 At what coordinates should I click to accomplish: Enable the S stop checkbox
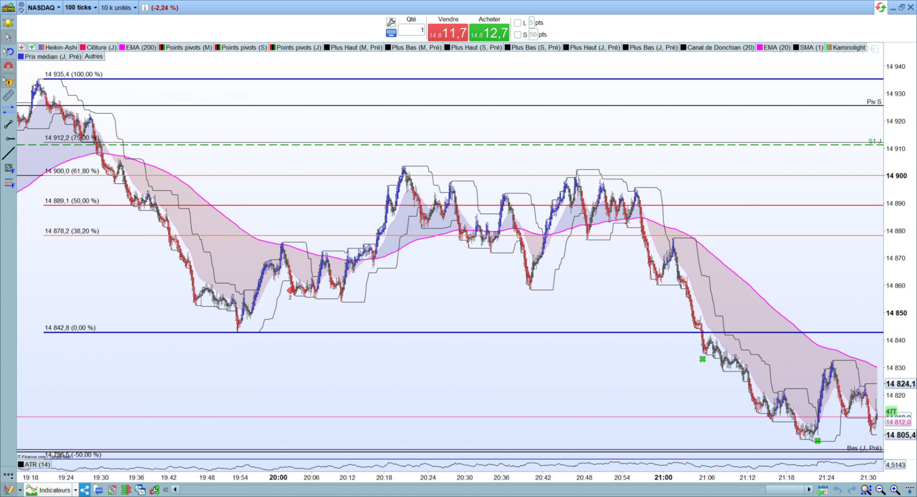[518, 35]
